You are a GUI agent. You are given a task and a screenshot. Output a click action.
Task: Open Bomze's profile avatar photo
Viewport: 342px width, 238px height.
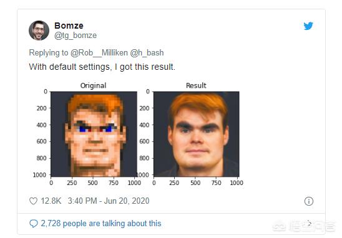[39, 31]
